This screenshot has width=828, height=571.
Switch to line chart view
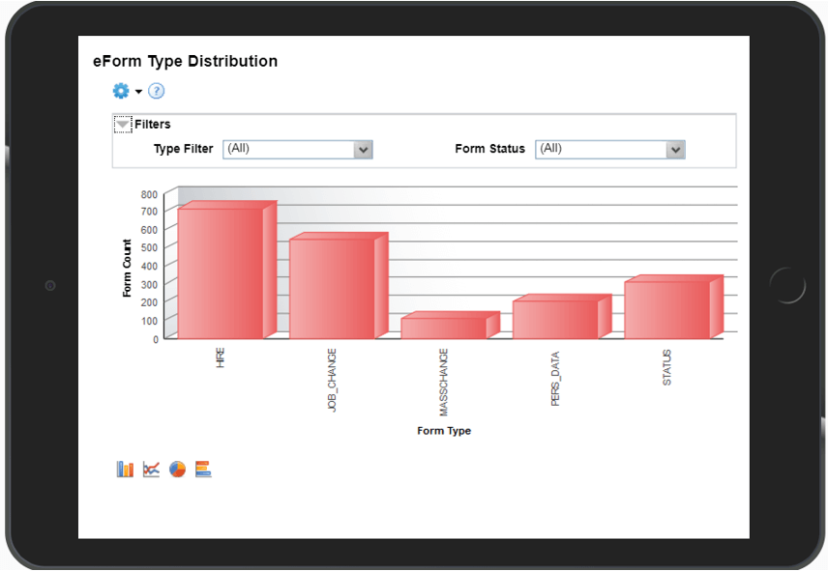tap(151, 470)
